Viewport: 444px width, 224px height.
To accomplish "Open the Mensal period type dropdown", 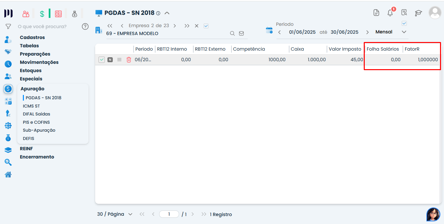I will click(x=404, y=32).
